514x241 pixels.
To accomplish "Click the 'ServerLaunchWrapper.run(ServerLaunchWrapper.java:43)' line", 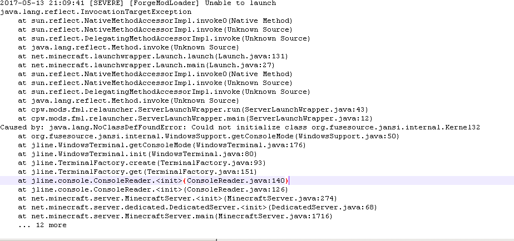I will pos(194,109).
